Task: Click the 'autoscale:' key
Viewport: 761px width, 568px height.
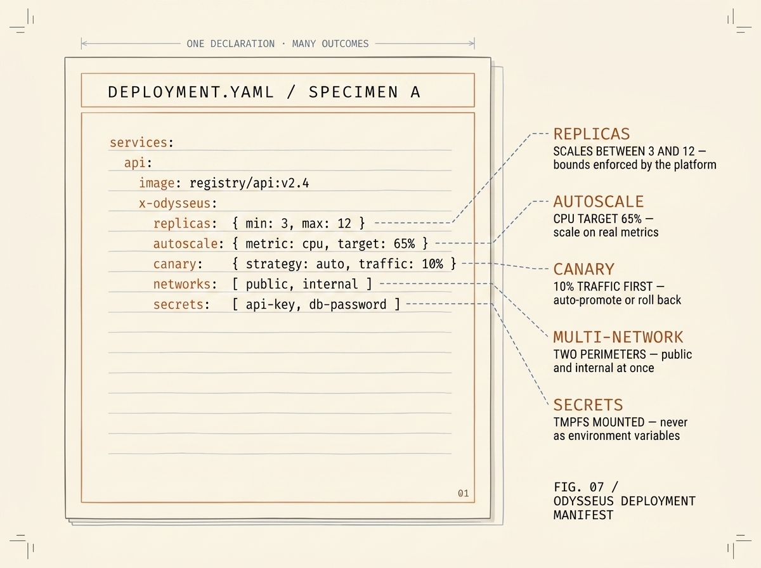Action: [189, 244]
